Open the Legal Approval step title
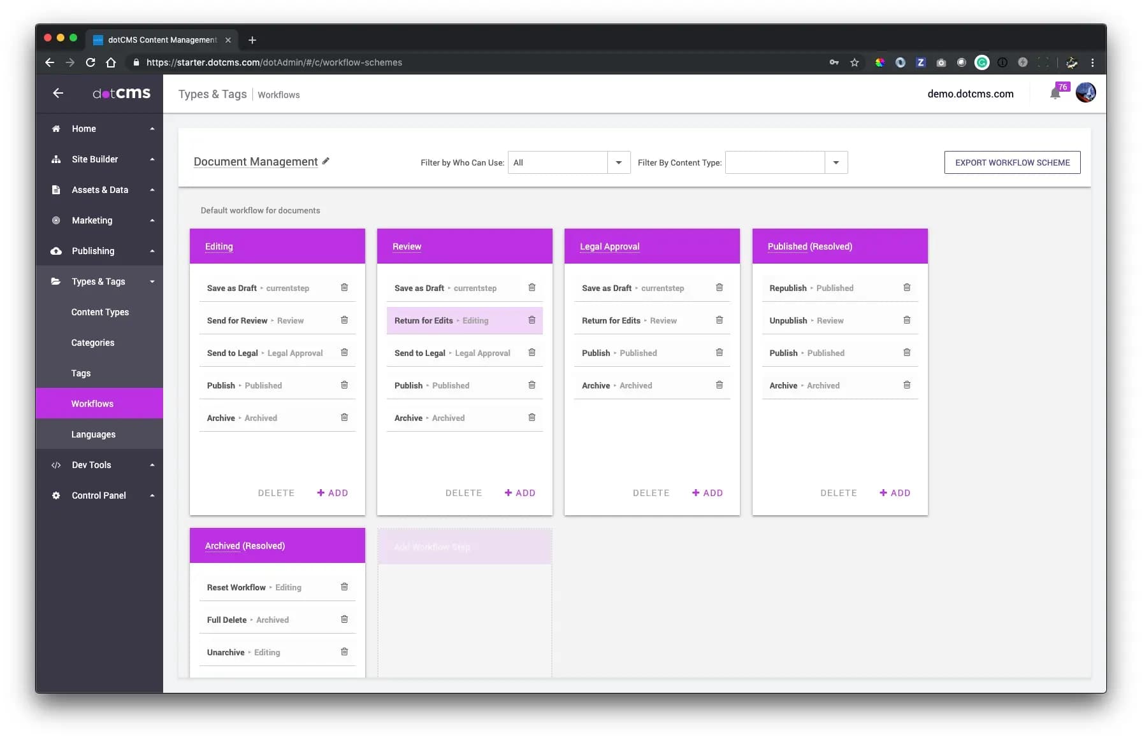 point(609,246)
